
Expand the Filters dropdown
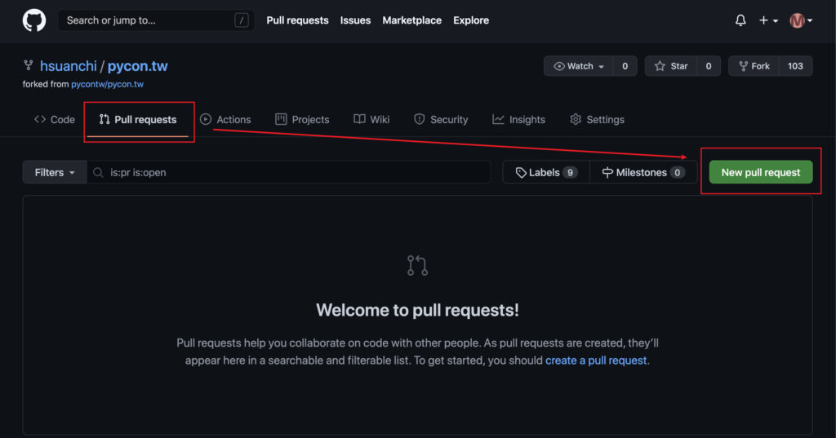click(x=55, y=172)
